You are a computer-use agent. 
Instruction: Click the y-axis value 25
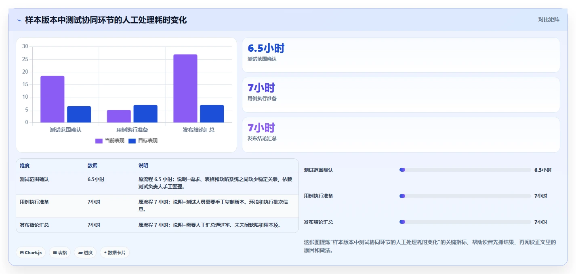pos(25,59)
